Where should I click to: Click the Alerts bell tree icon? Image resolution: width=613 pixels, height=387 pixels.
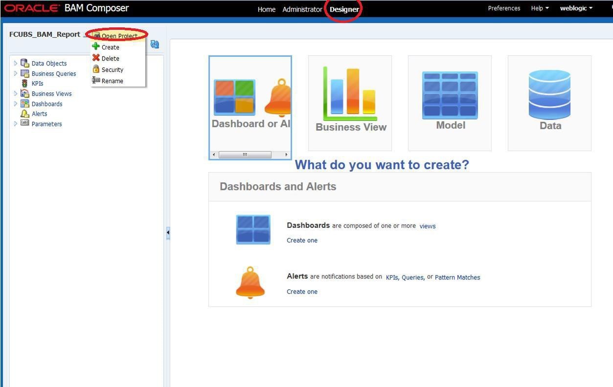pos(24,113)
